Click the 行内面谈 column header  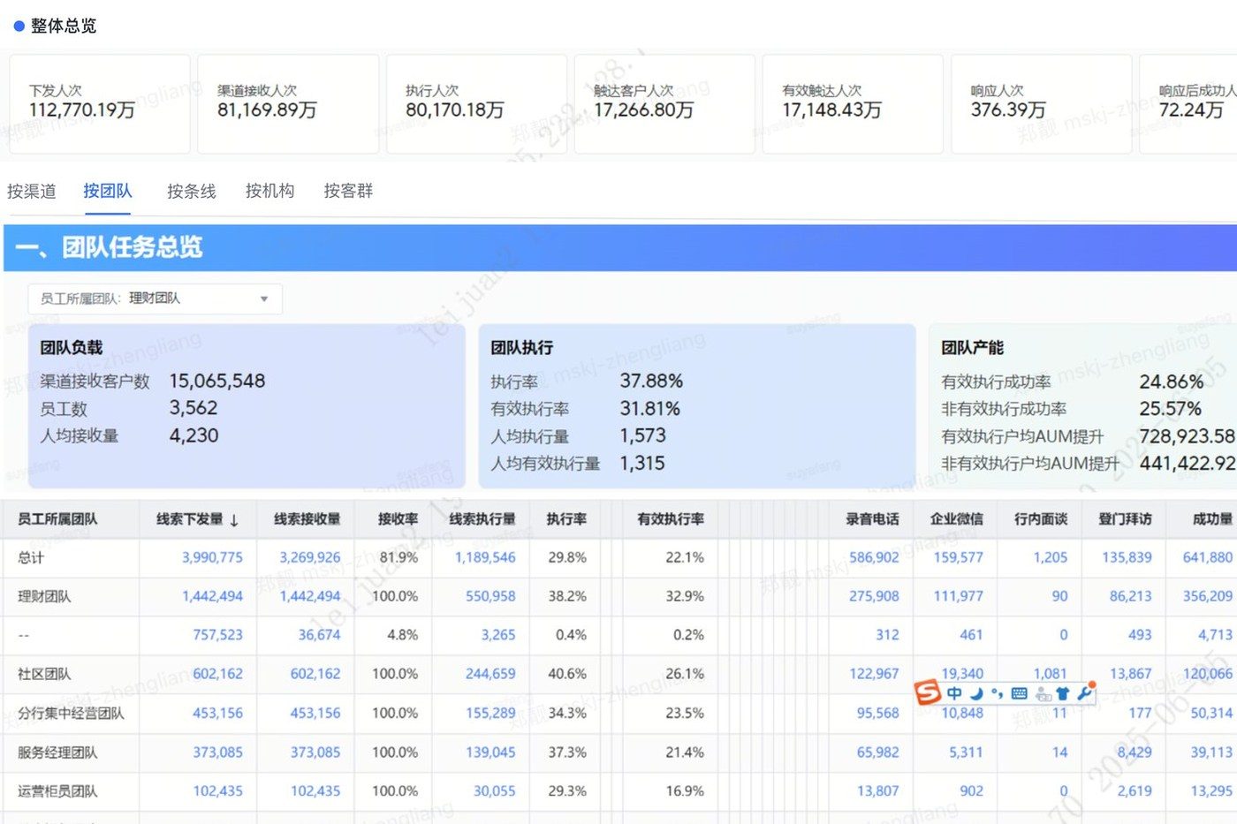pos(1041,519)
